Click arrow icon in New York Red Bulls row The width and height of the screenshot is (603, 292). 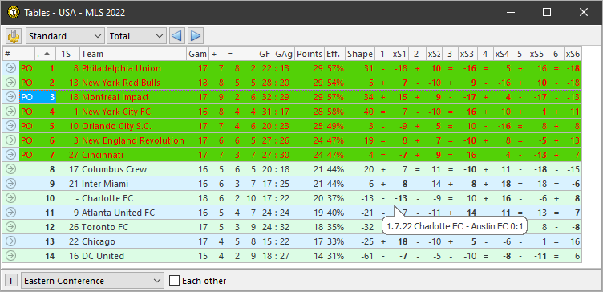click(10, 83)
